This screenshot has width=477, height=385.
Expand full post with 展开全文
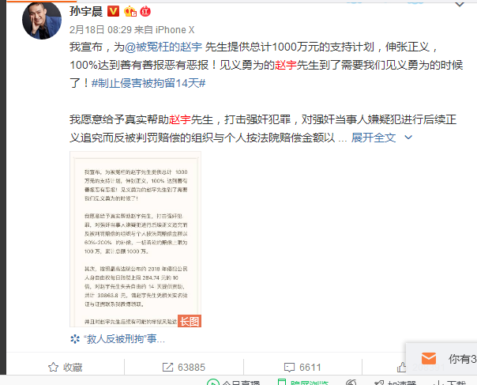coord(374,138)
